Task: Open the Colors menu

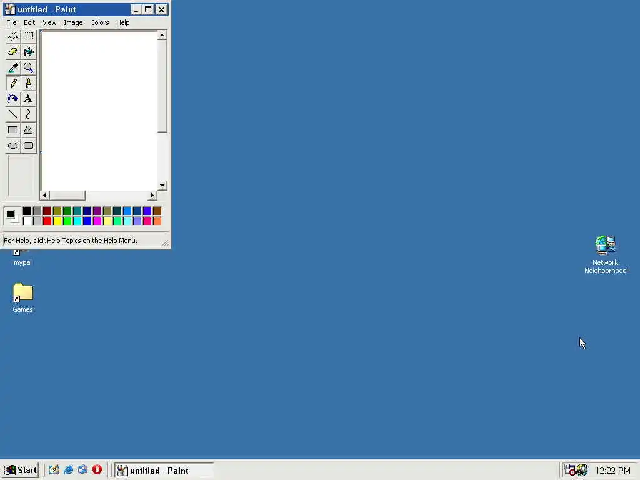Action: tap(99, 22)
